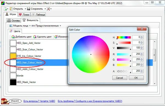Click OK in Edit Color dialog
The height and width of the screenshot is (106, 165).
[136, 78]
